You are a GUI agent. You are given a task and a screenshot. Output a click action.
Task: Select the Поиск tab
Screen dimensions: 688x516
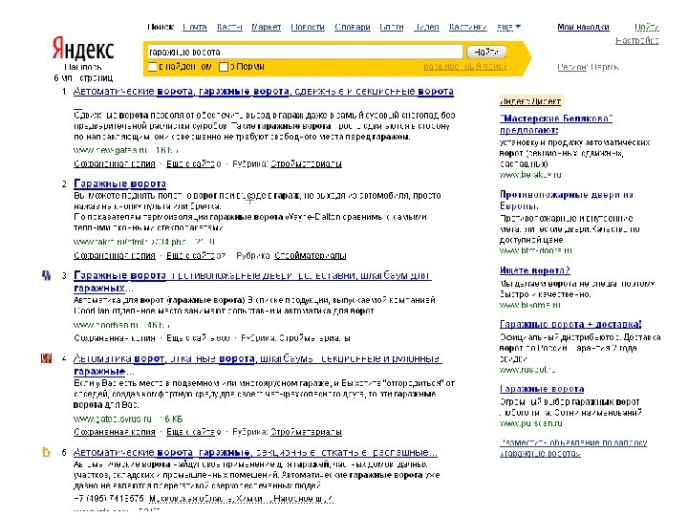point(161,27)
